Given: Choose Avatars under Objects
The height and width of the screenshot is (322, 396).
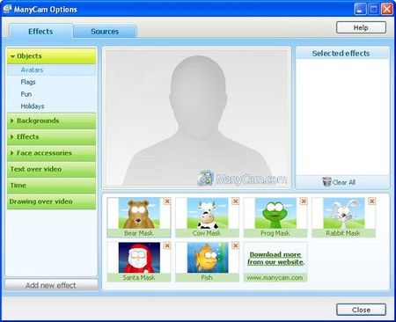Looking at the screenshot, I should point(51,70).
